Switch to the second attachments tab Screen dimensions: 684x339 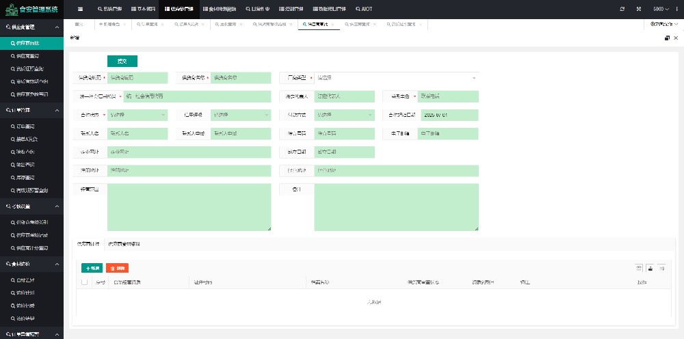[x=124, y=244]
